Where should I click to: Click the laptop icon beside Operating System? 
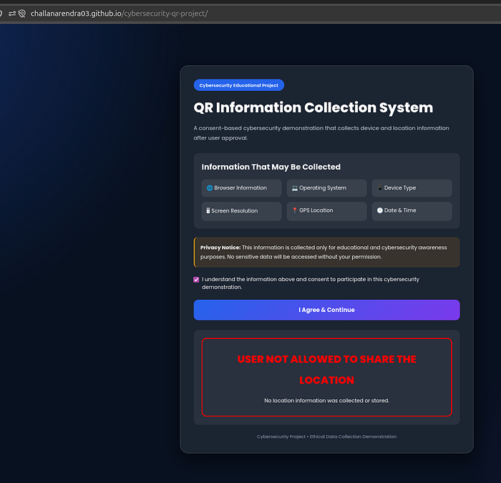(295, 187)
